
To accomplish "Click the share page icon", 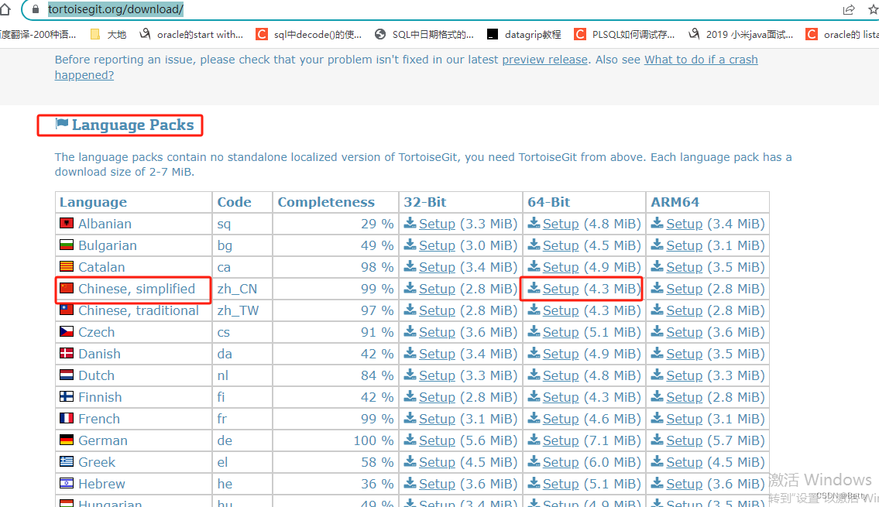I will click(x=849, y=9).
